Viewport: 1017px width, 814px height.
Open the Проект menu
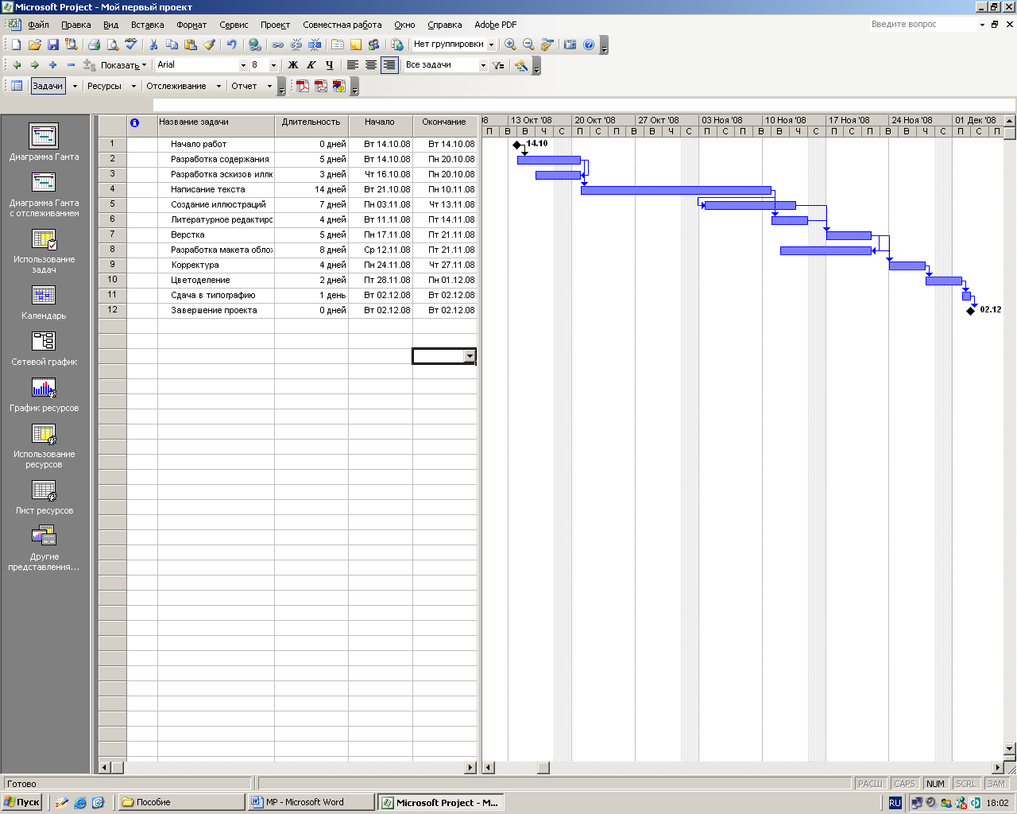tap(275, 25)
